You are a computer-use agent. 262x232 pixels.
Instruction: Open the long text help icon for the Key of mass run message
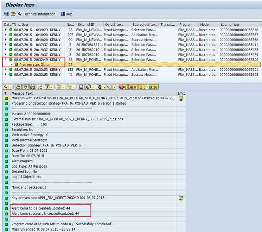pos(181,198)
